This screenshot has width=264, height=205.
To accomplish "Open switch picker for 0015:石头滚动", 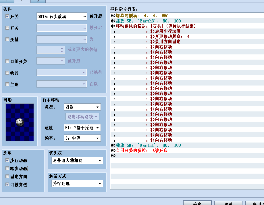I will coord(84,16).
